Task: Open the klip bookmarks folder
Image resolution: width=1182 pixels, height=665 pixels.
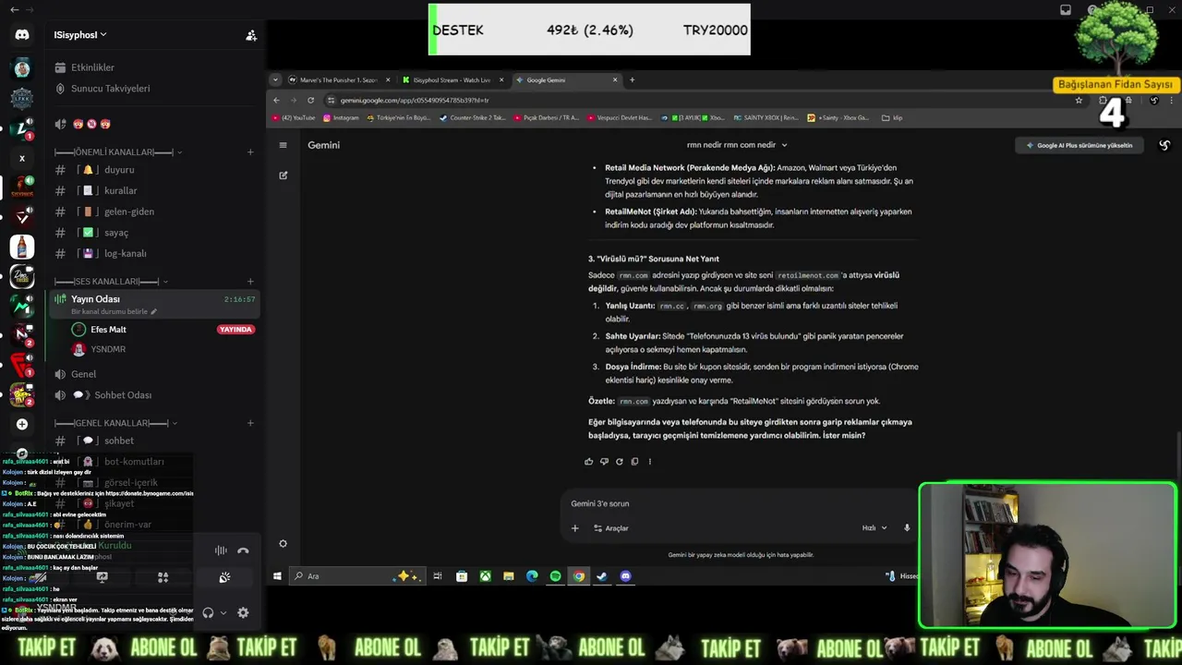Action: click(x=892, y=118)
